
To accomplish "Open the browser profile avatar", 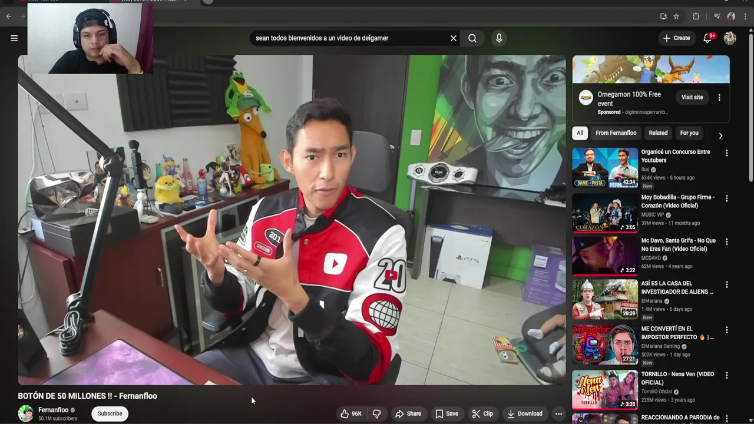I will (x=731, y=16).
